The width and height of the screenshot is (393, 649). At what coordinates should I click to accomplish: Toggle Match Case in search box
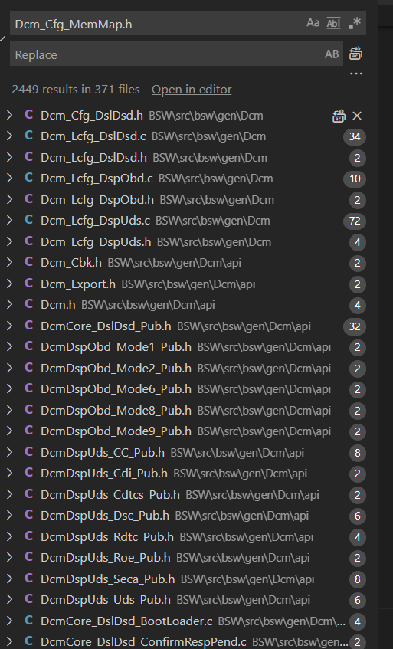313,23
